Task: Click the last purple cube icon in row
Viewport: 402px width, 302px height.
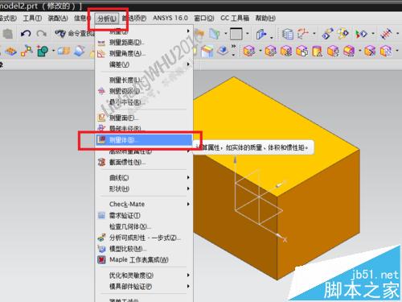Action: click(x=386, y=51)
